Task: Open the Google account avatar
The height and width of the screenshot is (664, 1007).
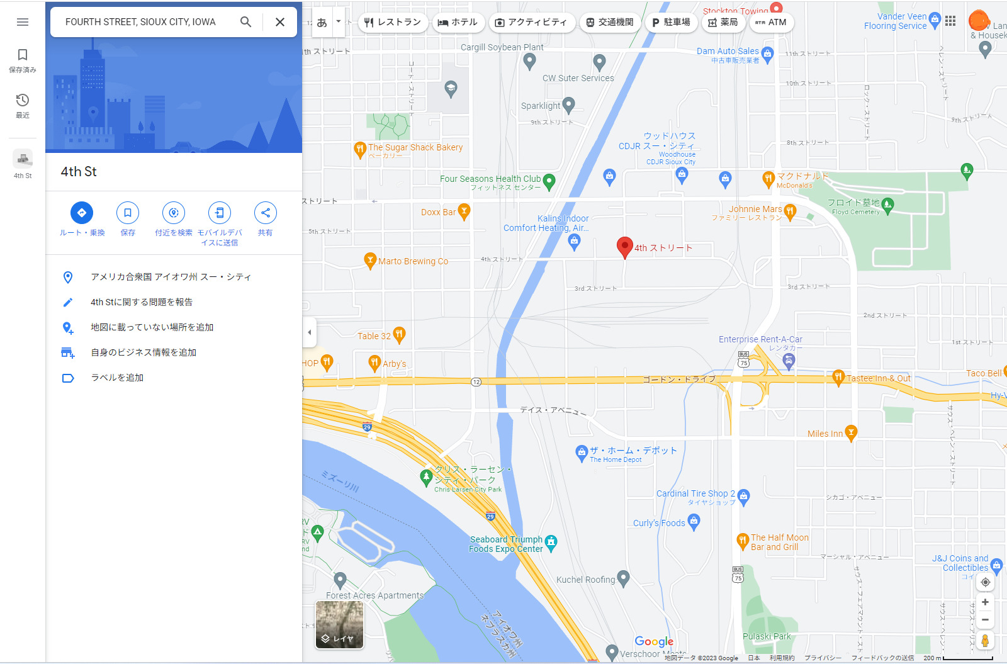Action: [979, 21]
